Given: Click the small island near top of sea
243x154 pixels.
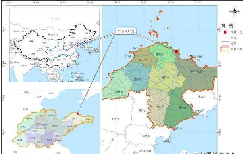Looking at the screenshot, I should coord(161,11).
